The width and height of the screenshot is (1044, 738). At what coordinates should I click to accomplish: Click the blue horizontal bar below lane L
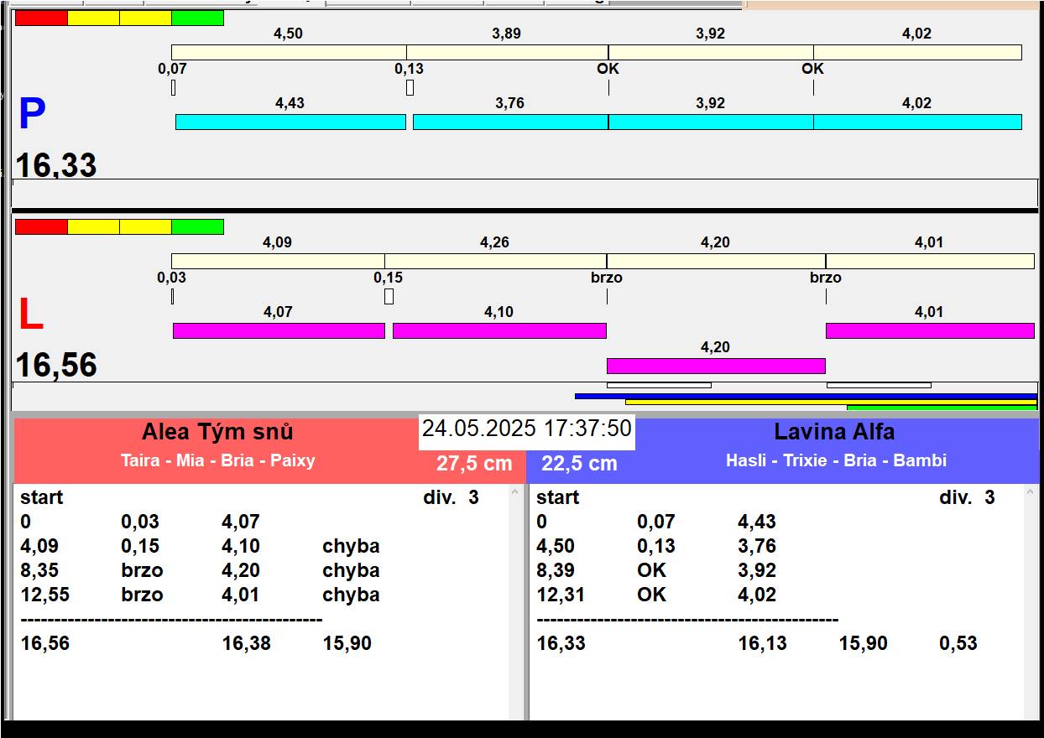806,396
